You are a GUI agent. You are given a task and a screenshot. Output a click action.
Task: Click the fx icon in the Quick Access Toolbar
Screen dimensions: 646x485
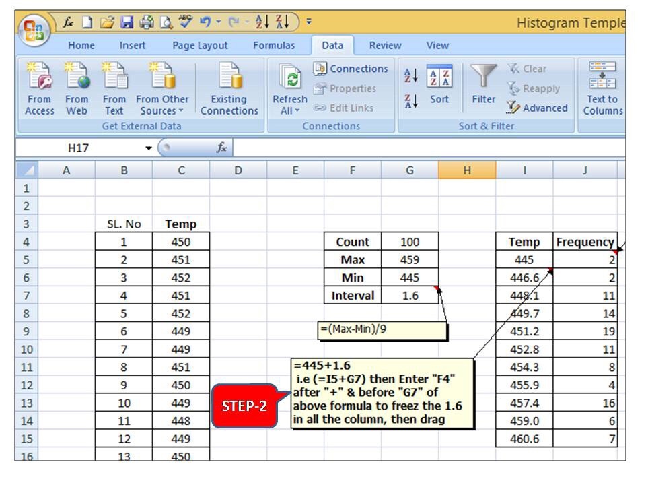coord(68,22)
